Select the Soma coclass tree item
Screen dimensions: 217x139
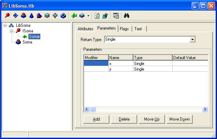[27, 42]
